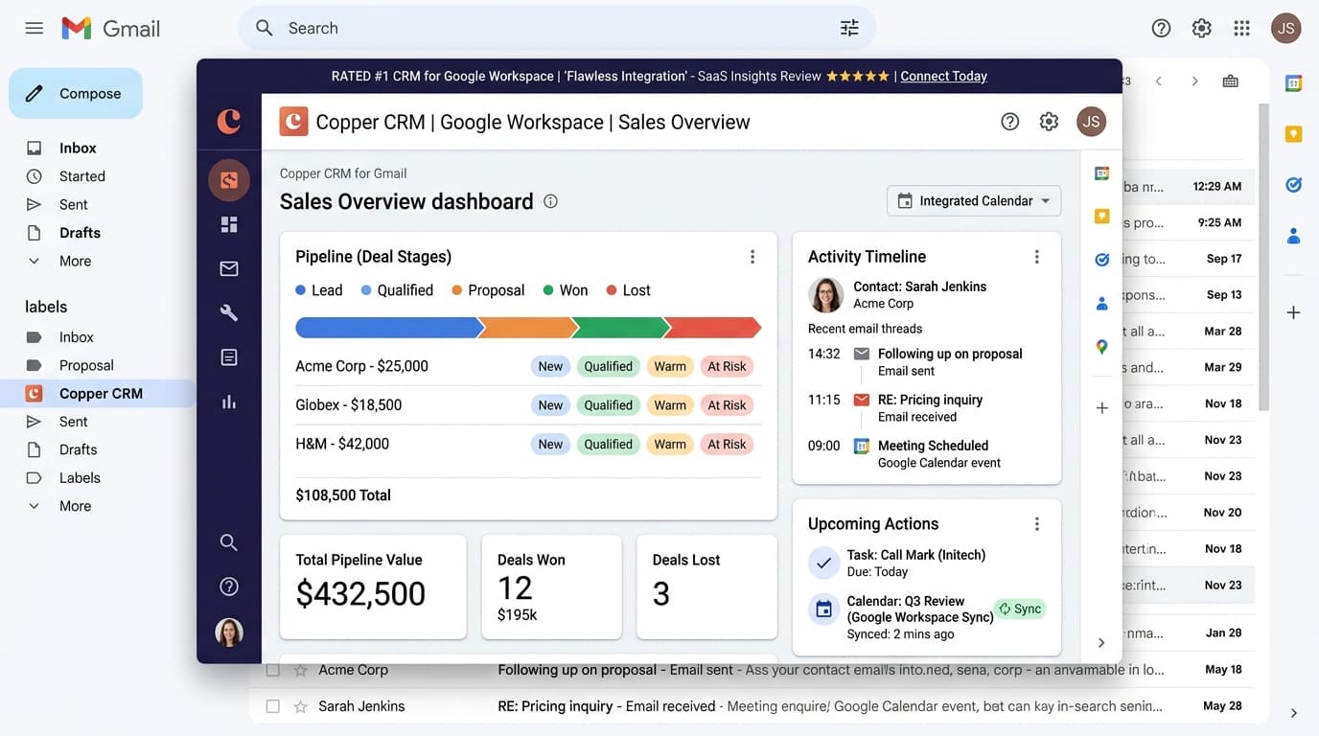Select the highlighted Copper home sidebar icon
The width and height of the screenshot is (1319, 736).
pos(229,179)
